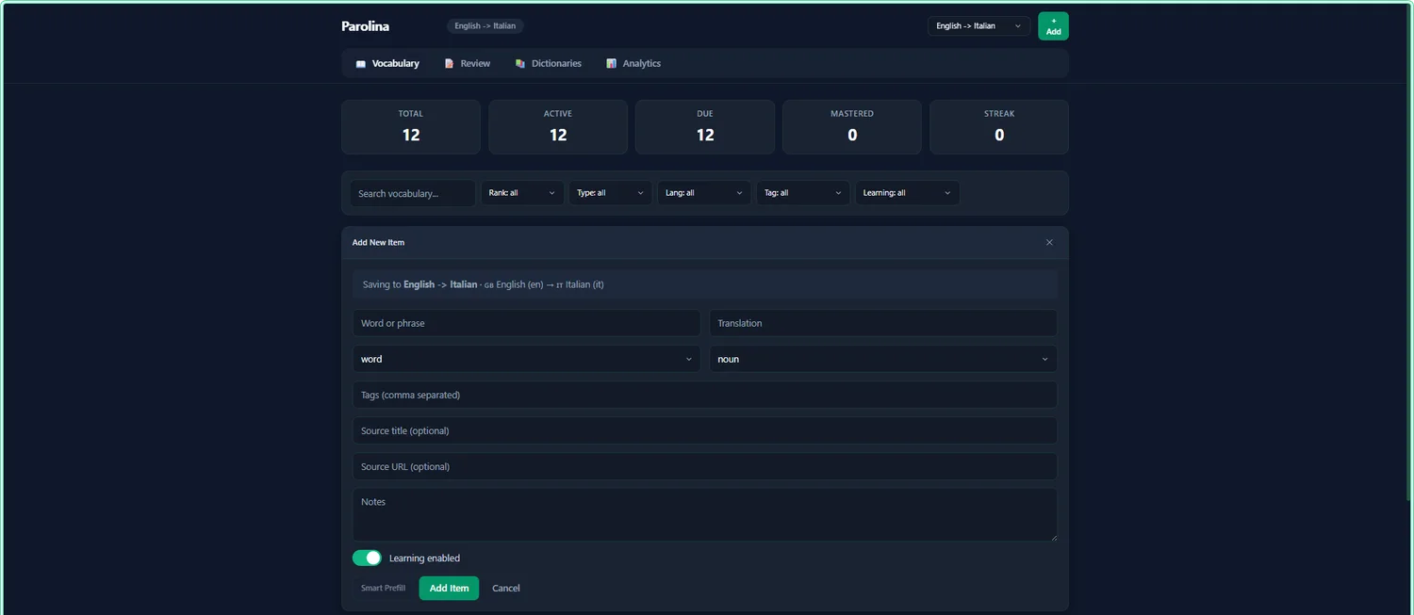The image size is (1414, 615).
Task: Switch to the Review tab
Action: [468, 64]
